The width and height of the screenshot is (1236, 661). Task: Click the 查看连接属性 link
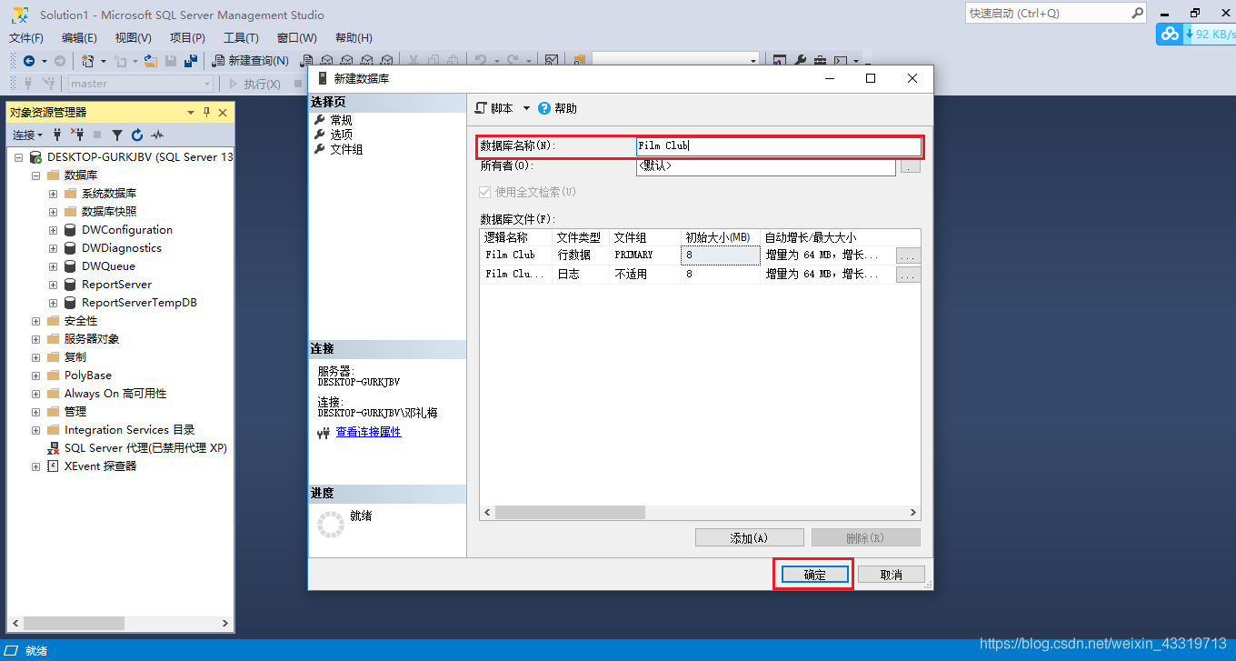[x=368, y=432]
